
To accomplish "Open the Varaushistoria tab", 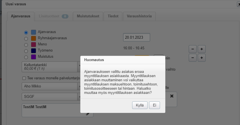I will click(x=139, y=16).
